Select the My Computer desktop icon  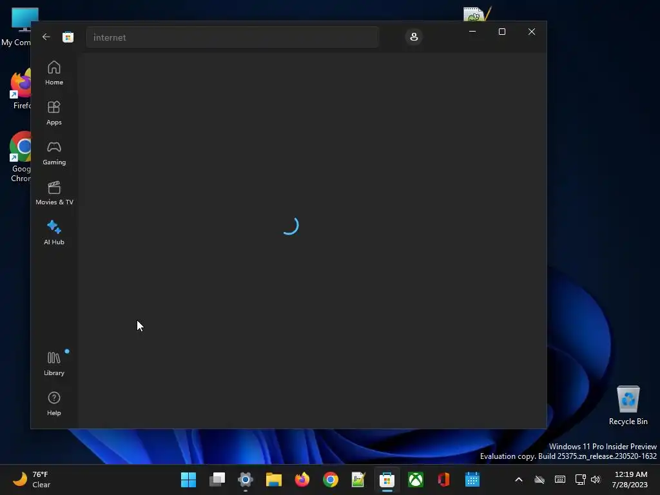click(15, 27)
